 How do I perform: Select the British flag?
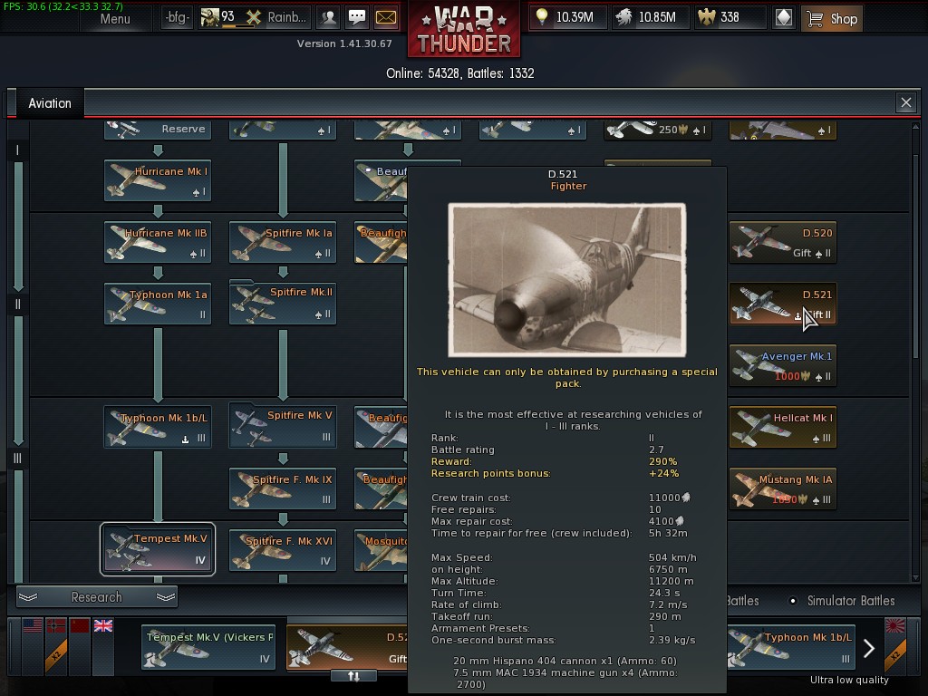pyautogui.click(x=103, y=625)
